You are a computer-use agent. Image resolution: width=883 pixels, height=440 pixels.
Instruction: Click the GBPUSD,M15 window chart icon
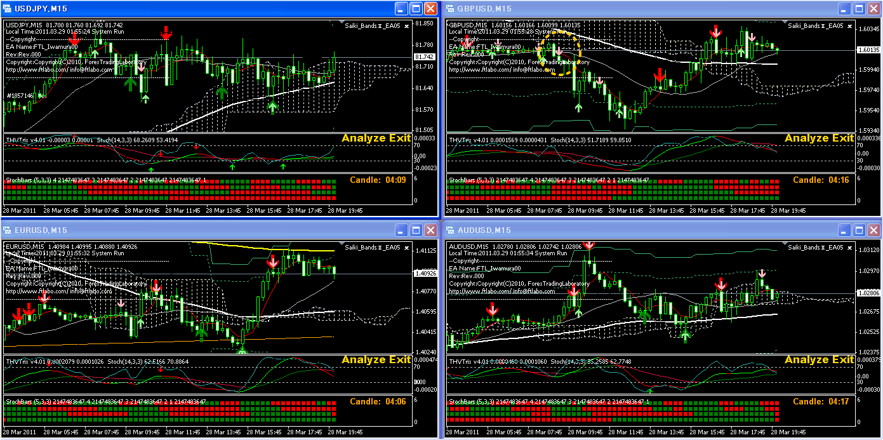point(450,8)
